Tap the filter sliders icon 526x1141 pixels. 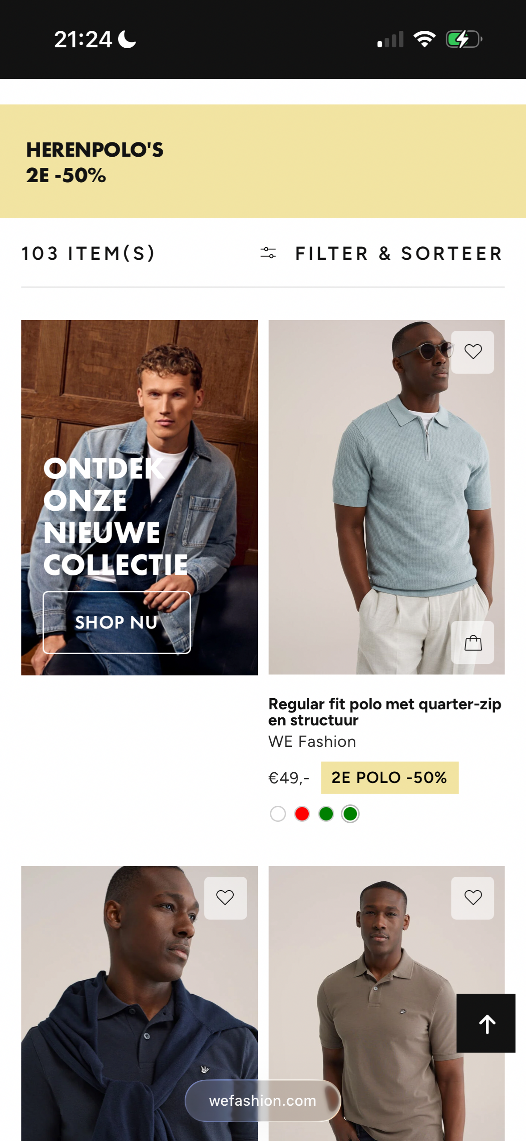268,253
